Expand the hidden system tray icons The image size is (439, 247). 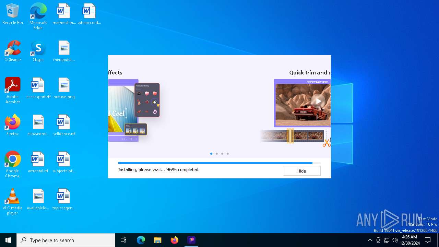370,240
